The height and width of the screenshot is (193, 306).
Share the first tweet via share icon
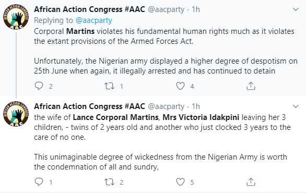click(251, 86)
